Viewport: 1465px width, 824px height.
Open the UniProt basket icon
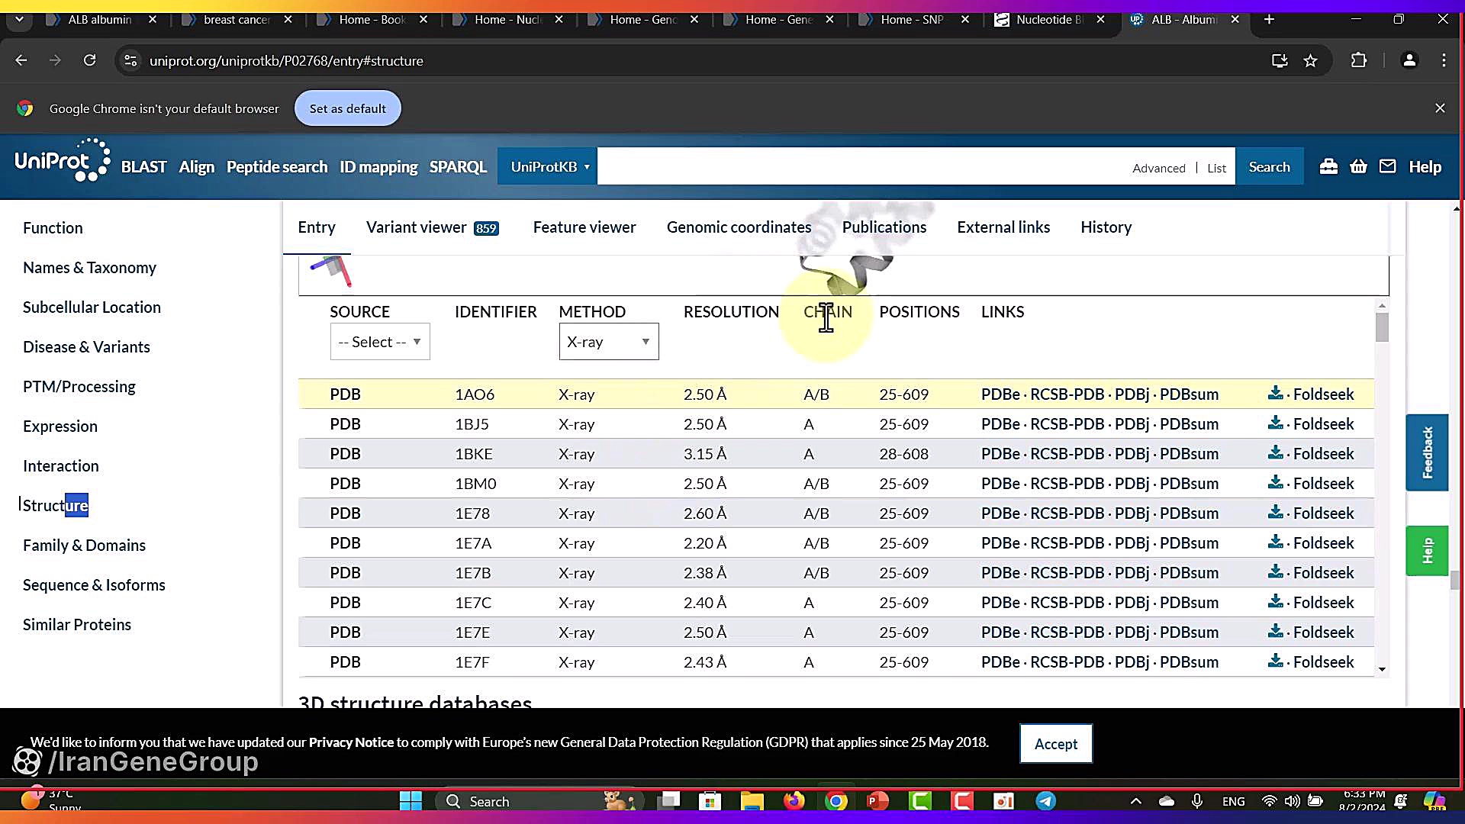1358,166
